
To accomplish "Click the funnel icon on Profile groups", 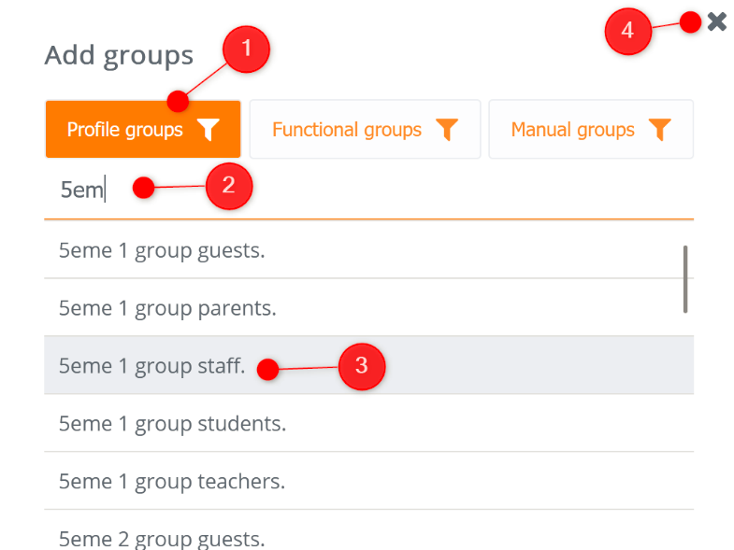I will 209,131.
